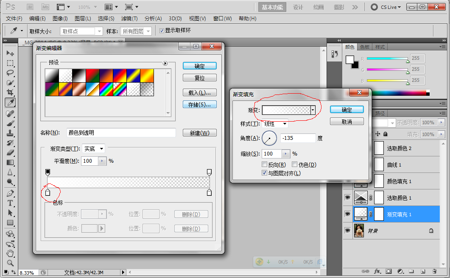This screenshot has height=278, width=450.
Task: Open the Image menu
Action: 60,18
